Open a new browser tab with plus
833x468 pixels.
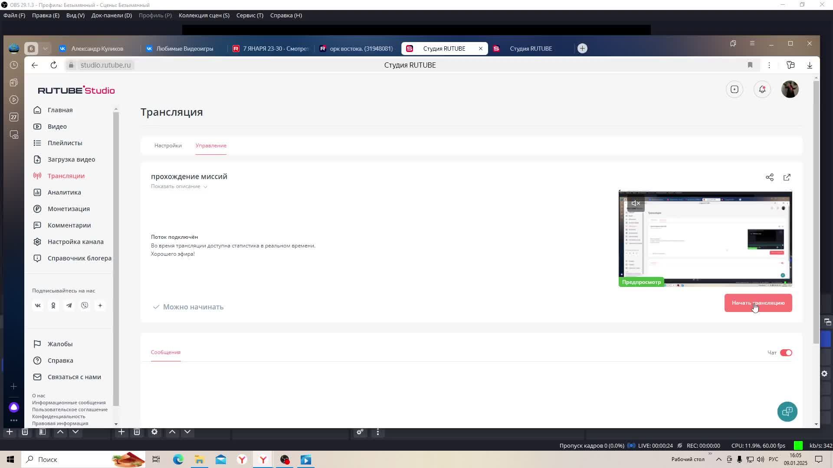(583, 49)
